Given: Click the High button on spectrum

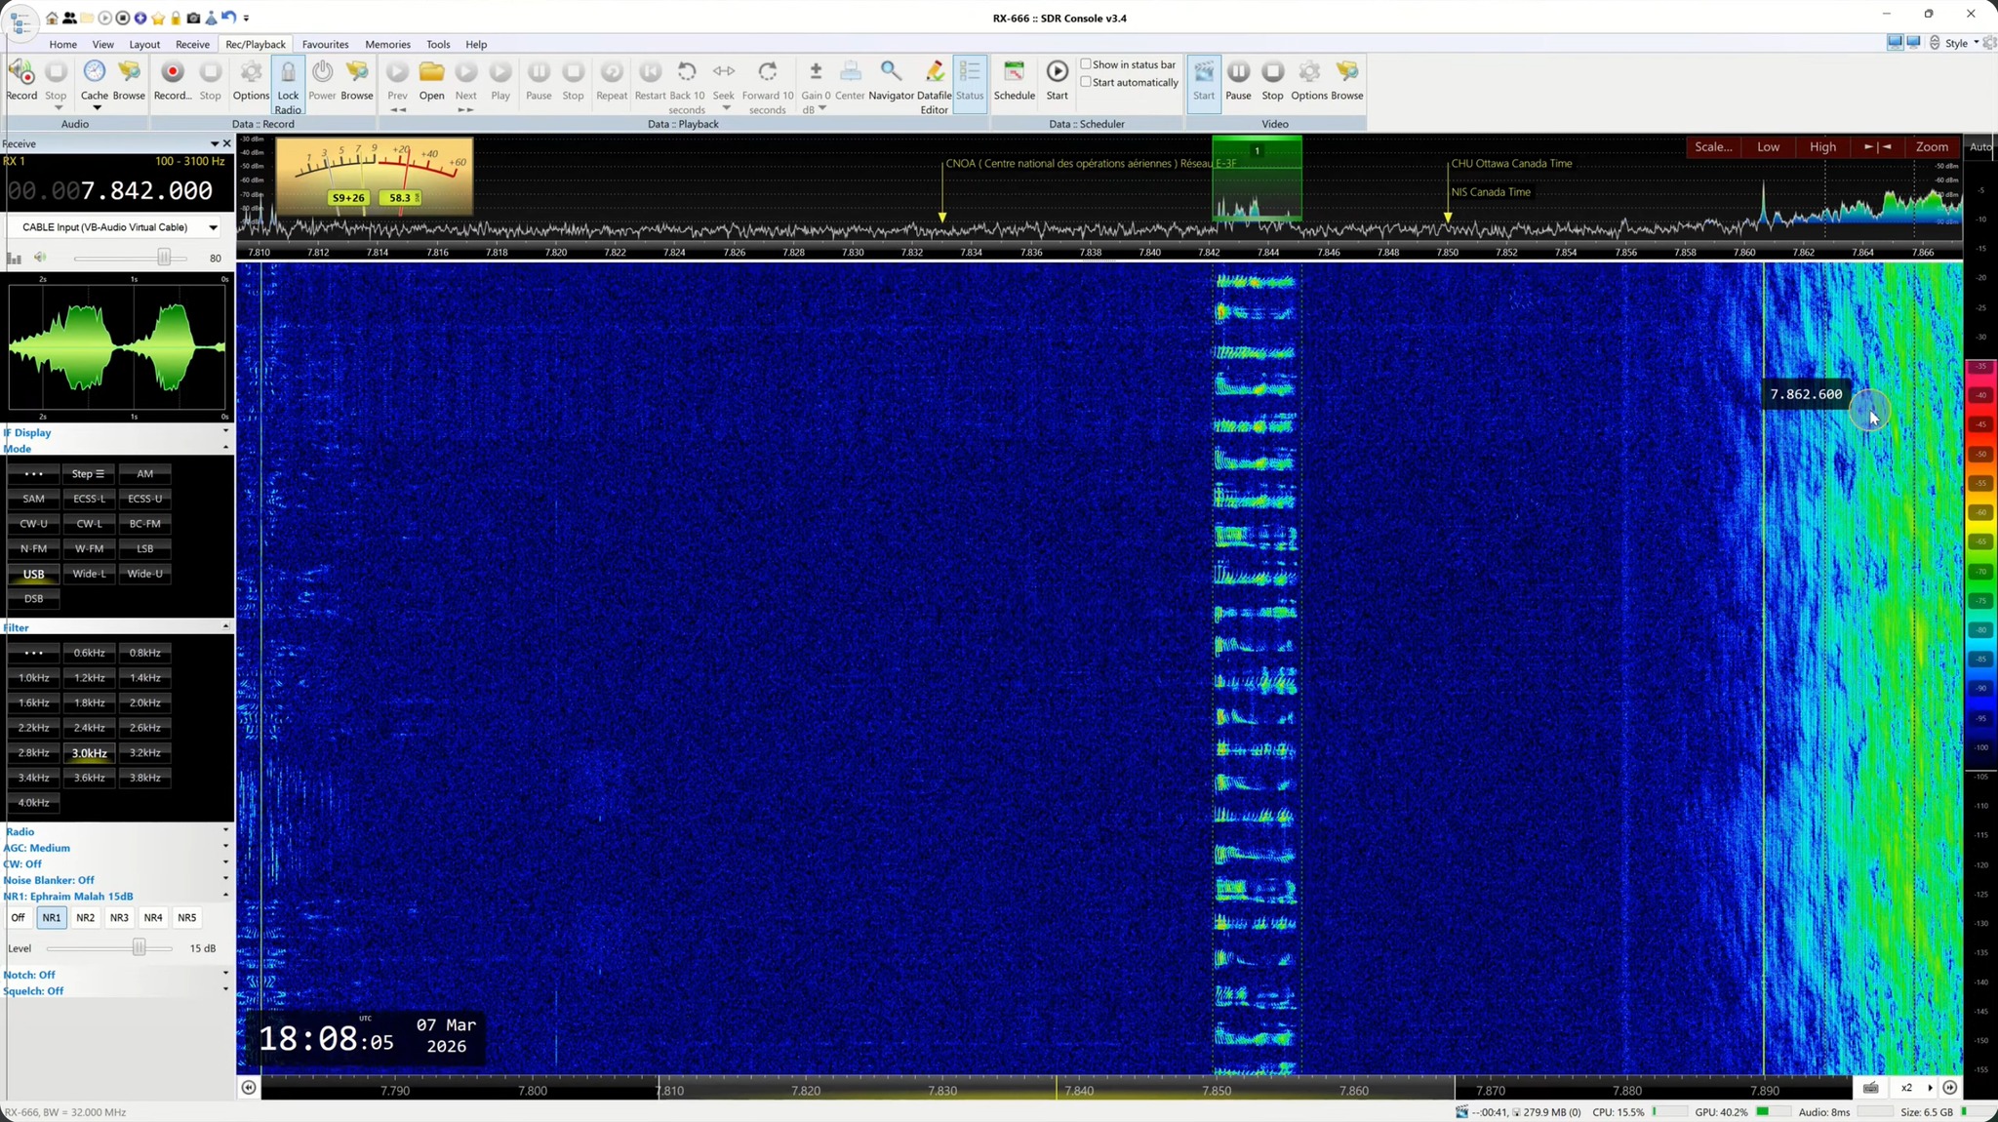Looking at the screenshot, I should click(1822, 146).
